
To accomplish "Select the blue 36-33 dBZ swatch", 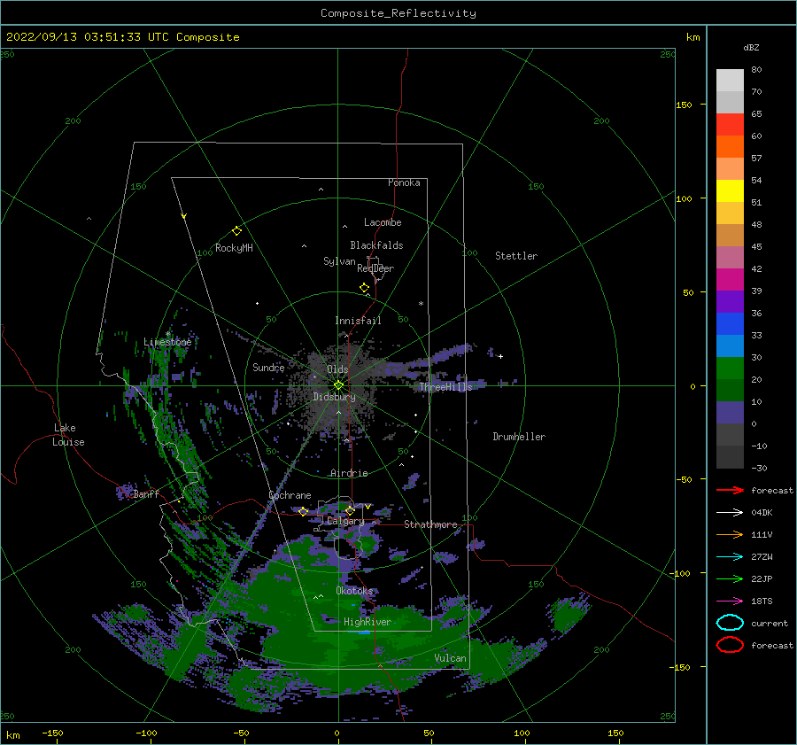I will (x=730, y=324).
